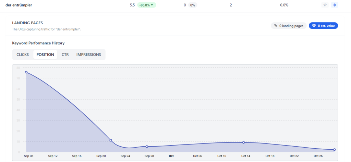
Task: Click the 5.5 average position value
Action: pos(132,5)
